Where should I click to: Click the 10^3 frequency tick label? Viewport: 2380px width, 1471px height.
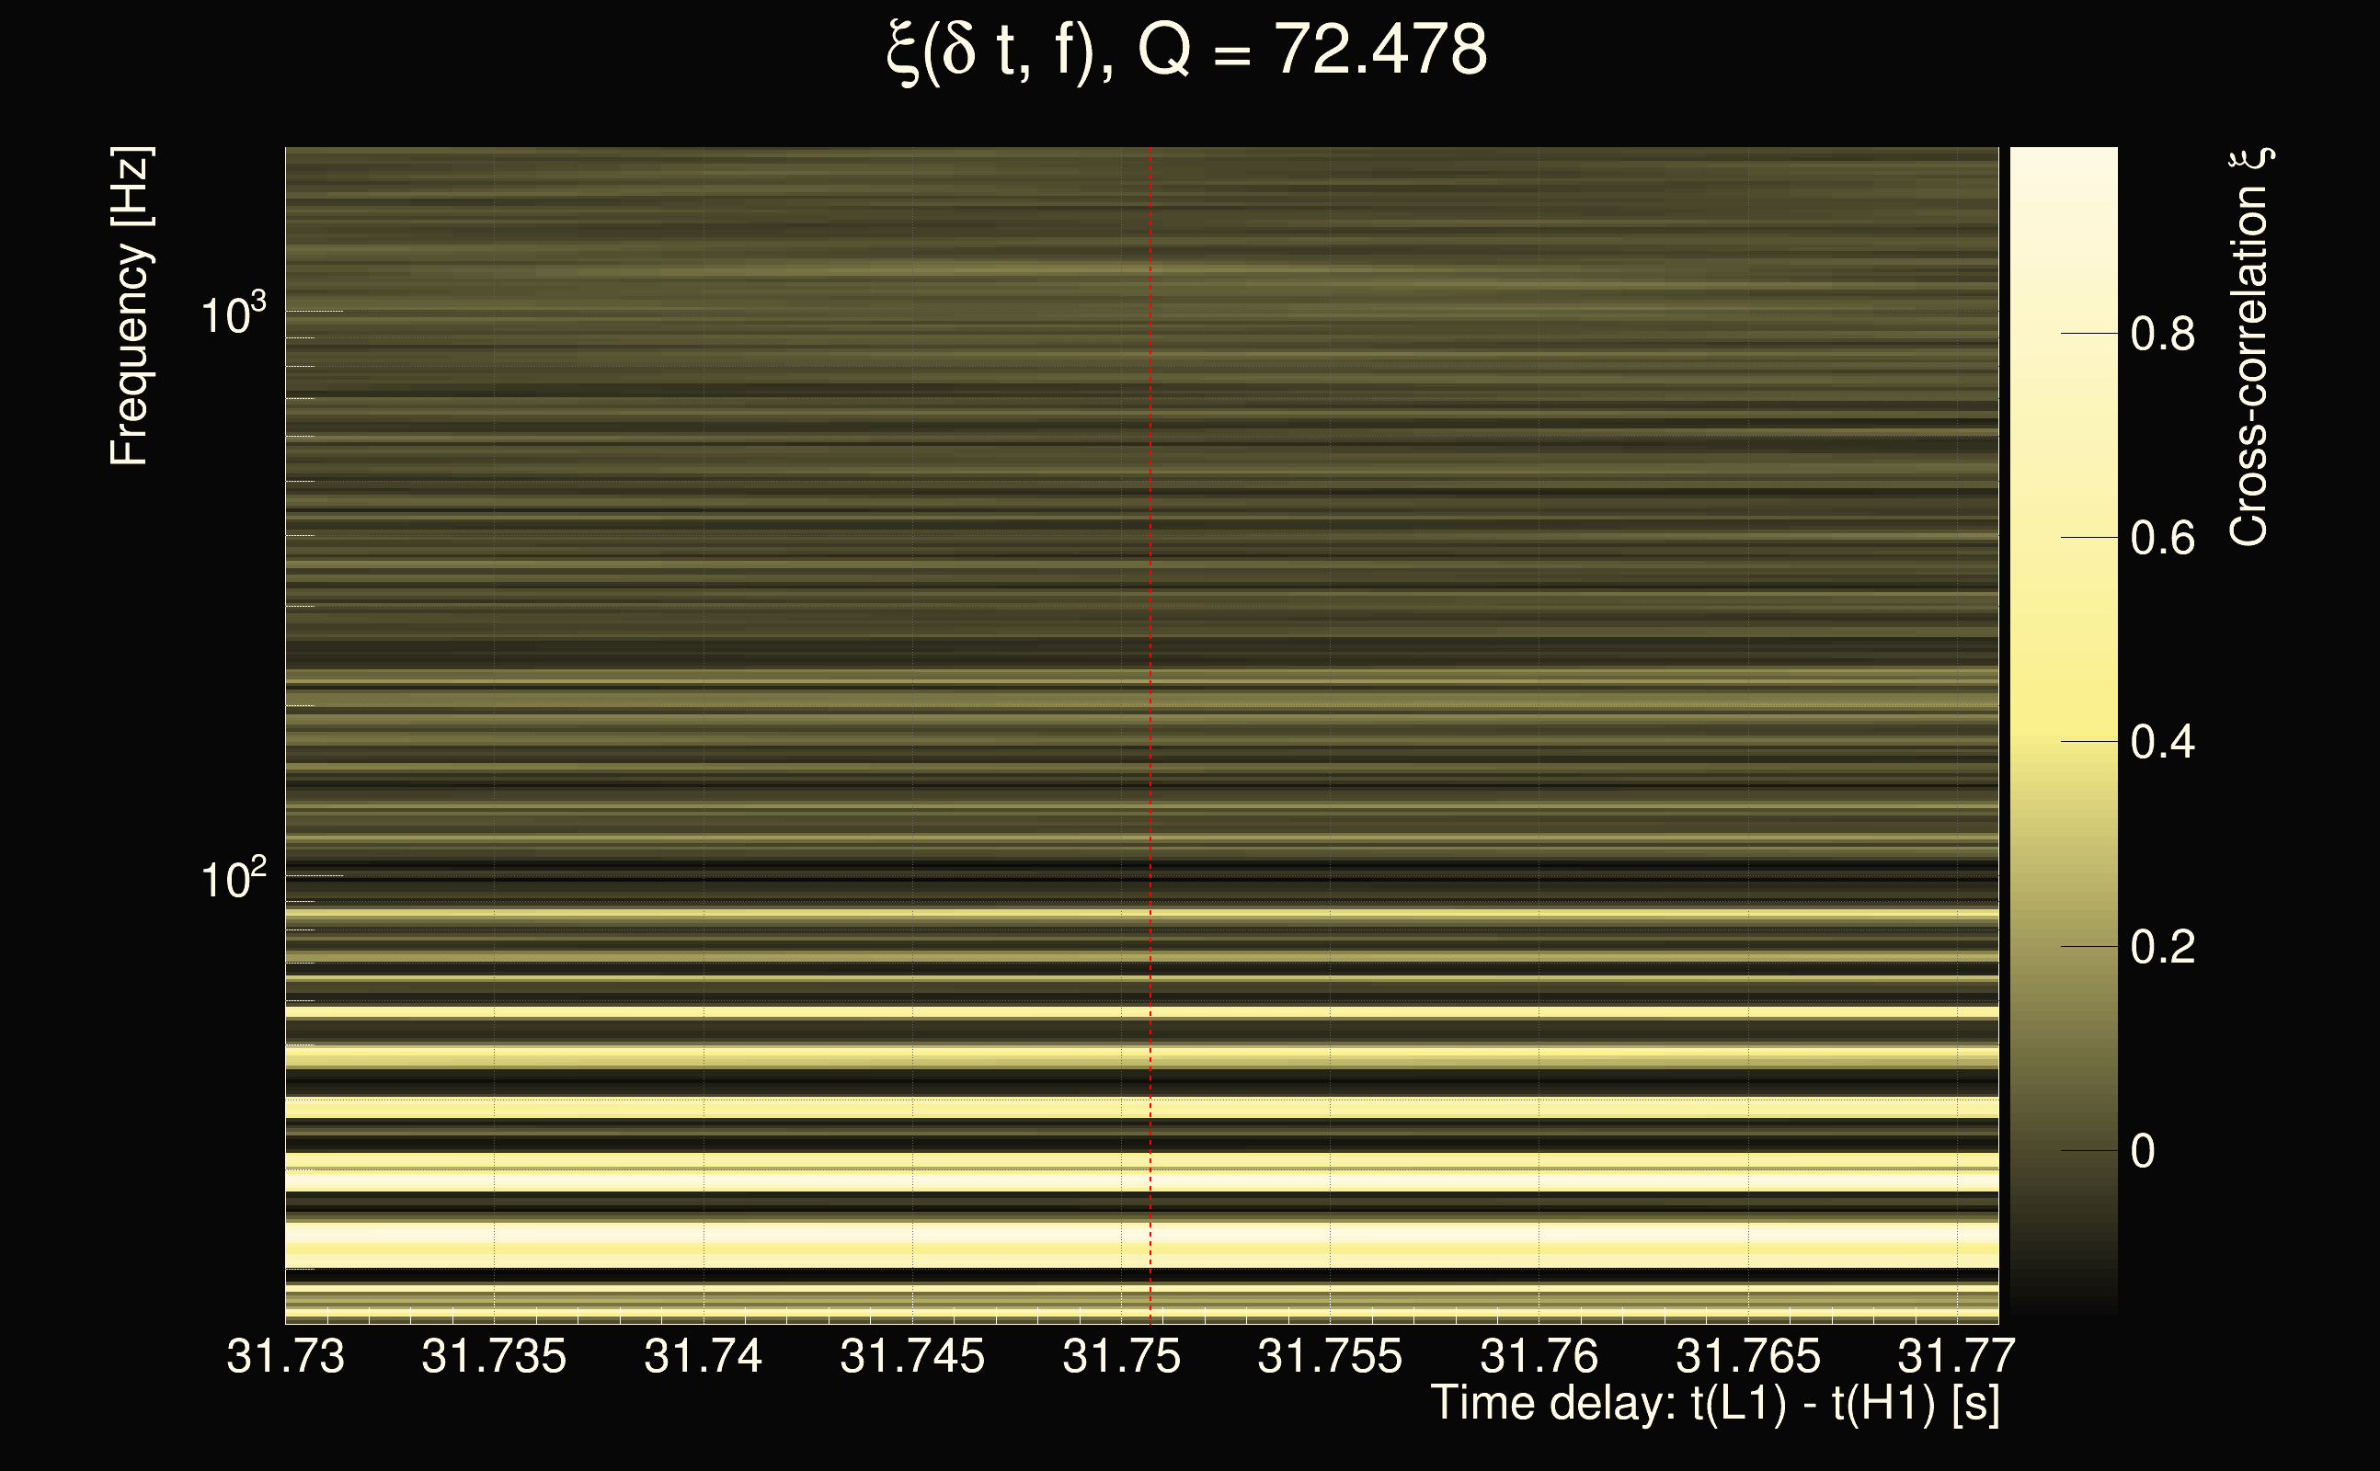click(x=233, y=314)
